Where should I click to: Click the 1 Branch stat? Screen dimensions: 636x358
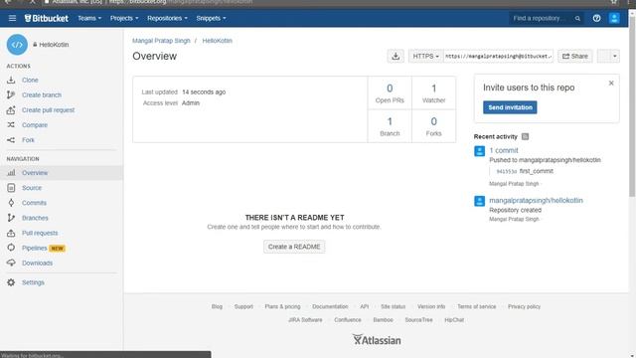coord(390,126)
